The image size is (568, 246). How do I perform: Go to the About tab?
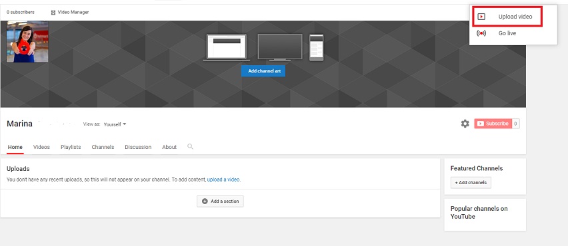[x=169, y=147]
